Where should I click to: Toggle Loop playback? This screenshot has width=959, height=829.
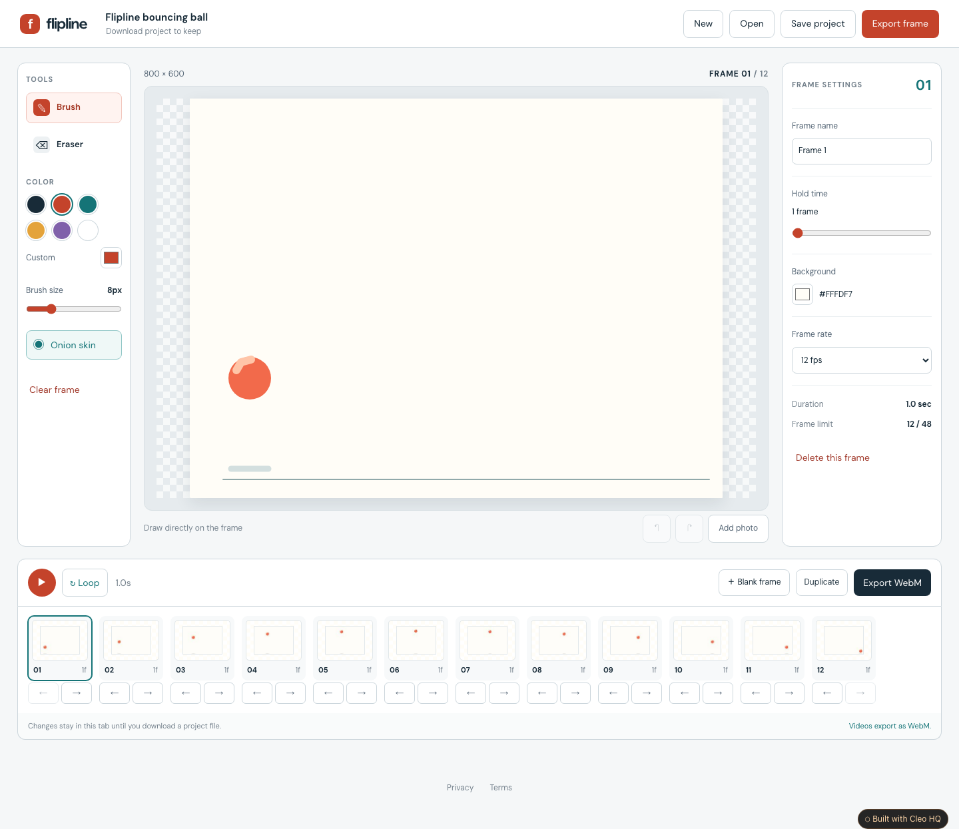click(85, 583)
